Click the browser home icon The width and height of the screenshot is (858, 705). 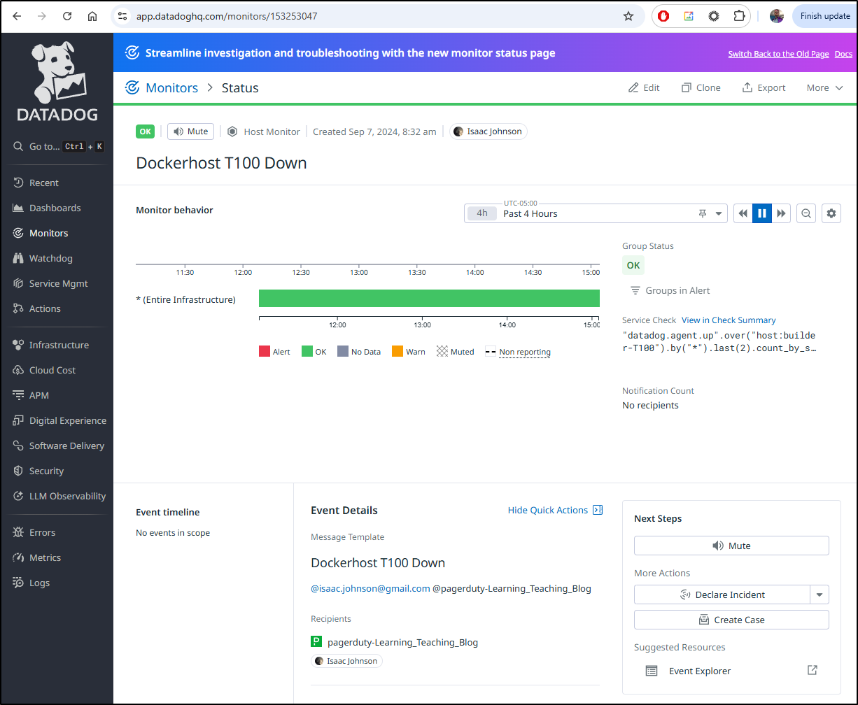click(x=92, y=16)
